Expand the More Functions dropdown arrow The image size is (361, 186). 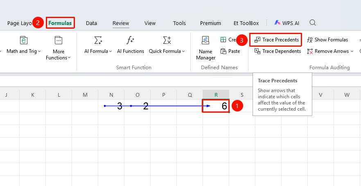click(x=69, y=58)
